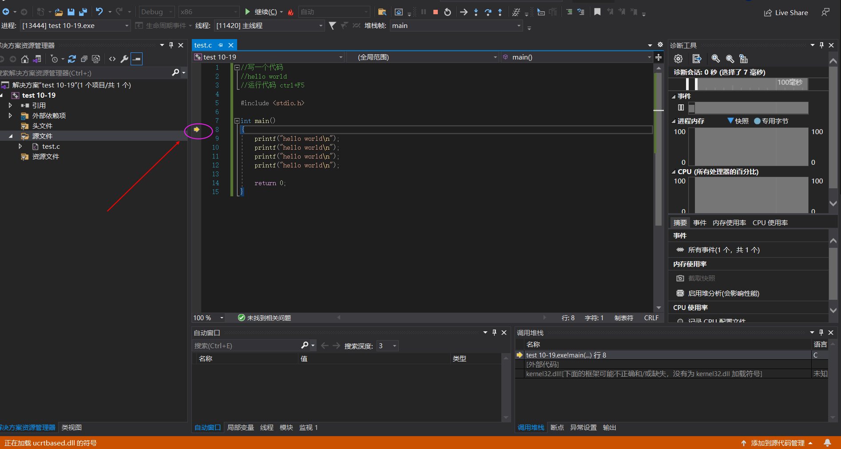The height and width of the screenshot is (449, 841).
Task: Click the Find in Files folder icon
Action: coord(382,12)
